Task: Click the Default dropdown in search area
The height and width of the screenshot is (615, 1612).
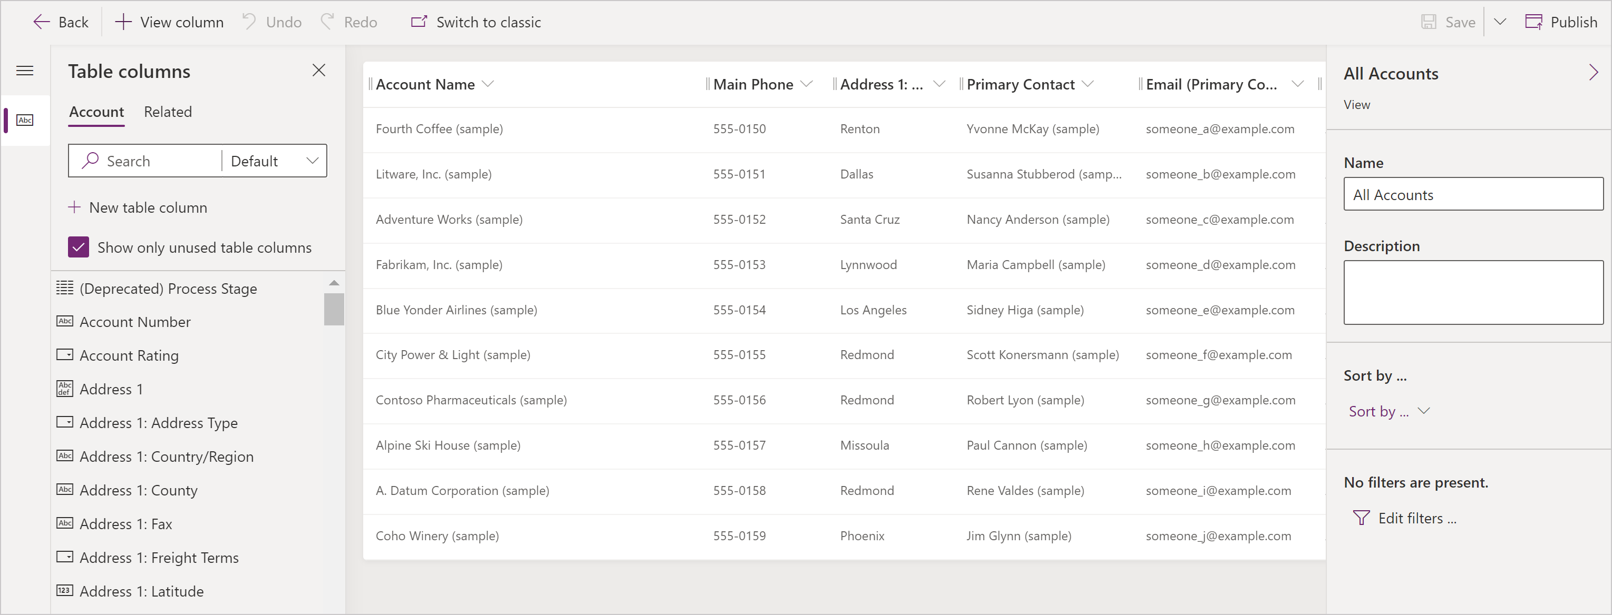Action: point(274,160)
